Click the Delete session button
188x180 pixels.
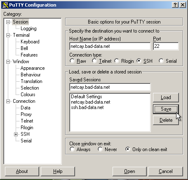tap(166, 120)
